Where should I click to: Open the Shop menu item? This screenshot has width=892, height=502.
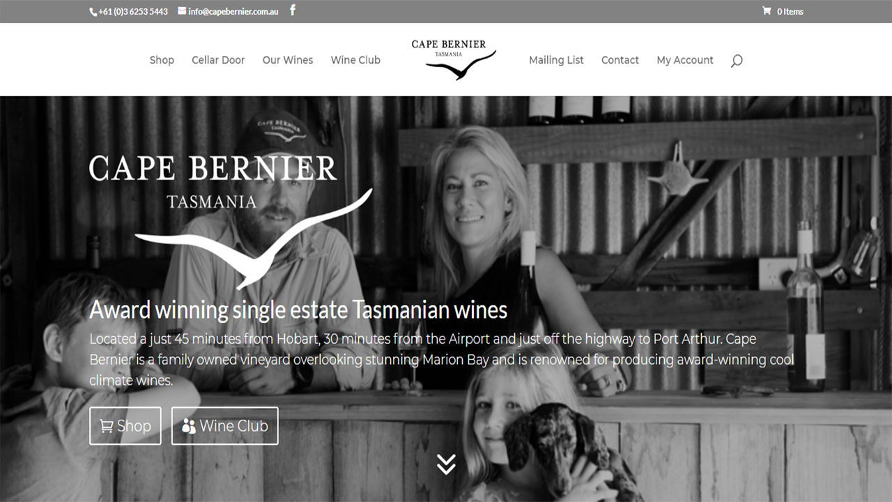point(162,60)
